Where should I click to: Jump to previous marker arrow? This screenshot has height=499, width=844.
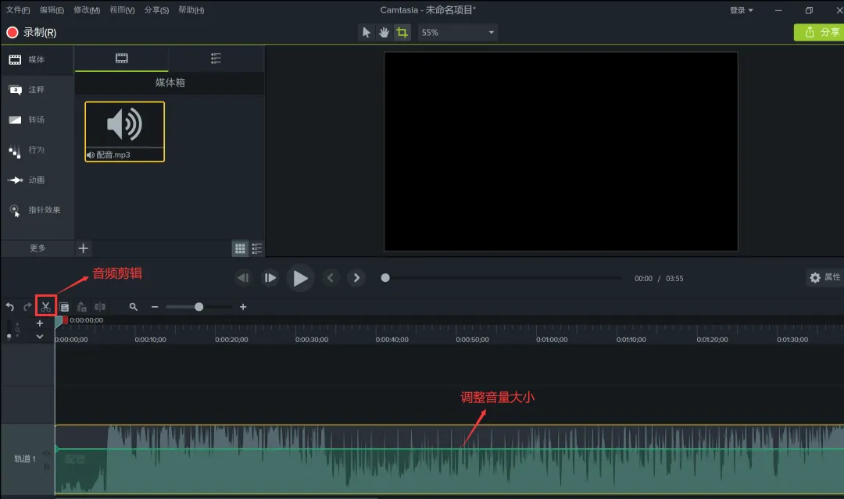(331, 277)
